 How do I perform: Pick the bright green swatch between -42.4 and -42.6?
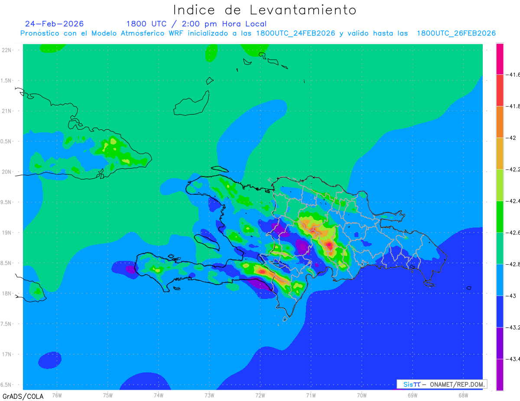point(500,217)
